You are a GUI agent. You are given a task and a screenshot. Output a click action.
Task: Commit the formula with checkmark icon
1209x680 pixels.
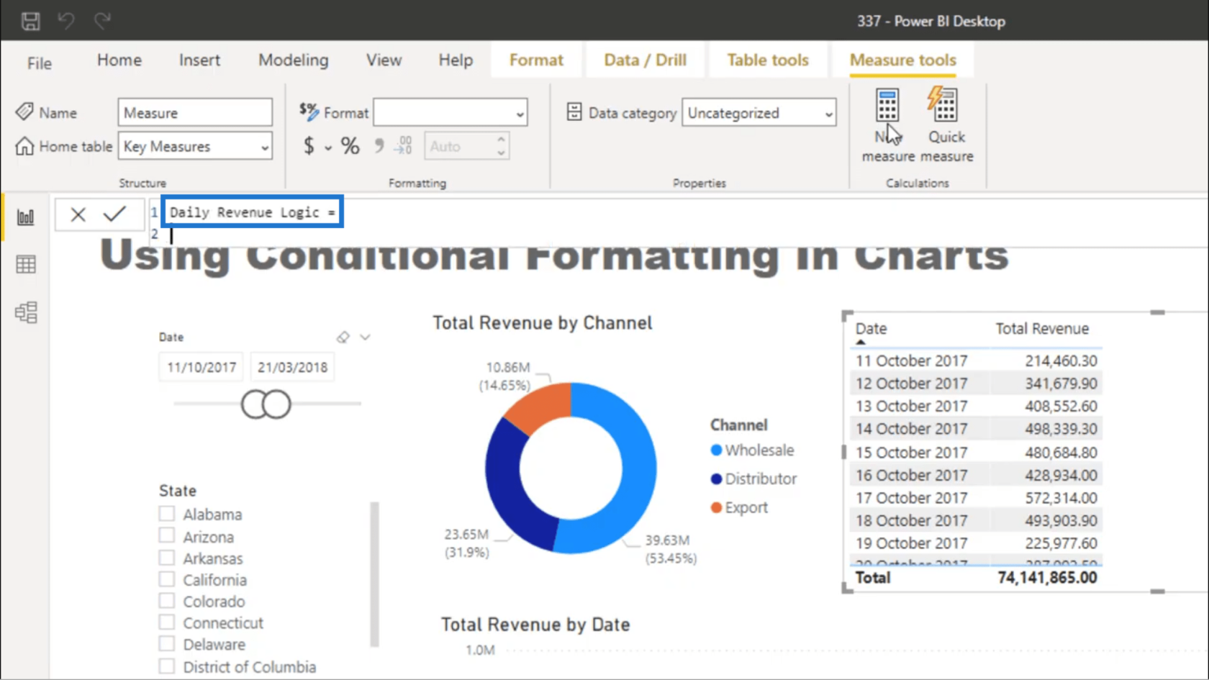pyautogui.click(x=114, y=214)
